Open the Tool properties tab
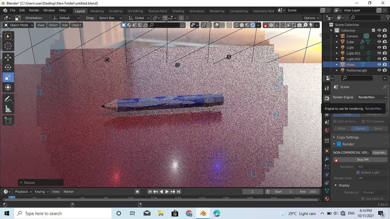Viewport: 390px width, 219px height. (327, 88)
